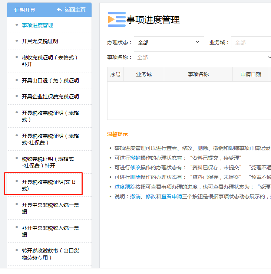Click the 申请日期 column header

(251, 74)
